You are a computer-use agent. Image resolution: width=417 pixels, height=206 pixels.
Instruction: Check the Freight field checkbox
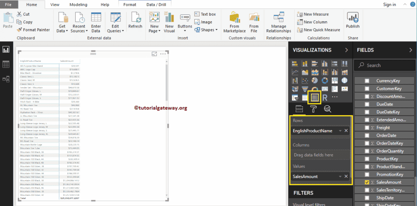click(x=367, y=127)
